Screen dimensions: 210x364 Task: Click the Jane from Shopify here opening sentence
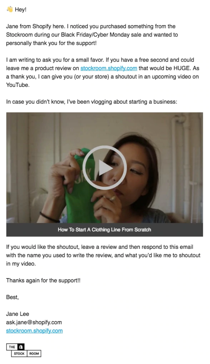click(92, 35)
